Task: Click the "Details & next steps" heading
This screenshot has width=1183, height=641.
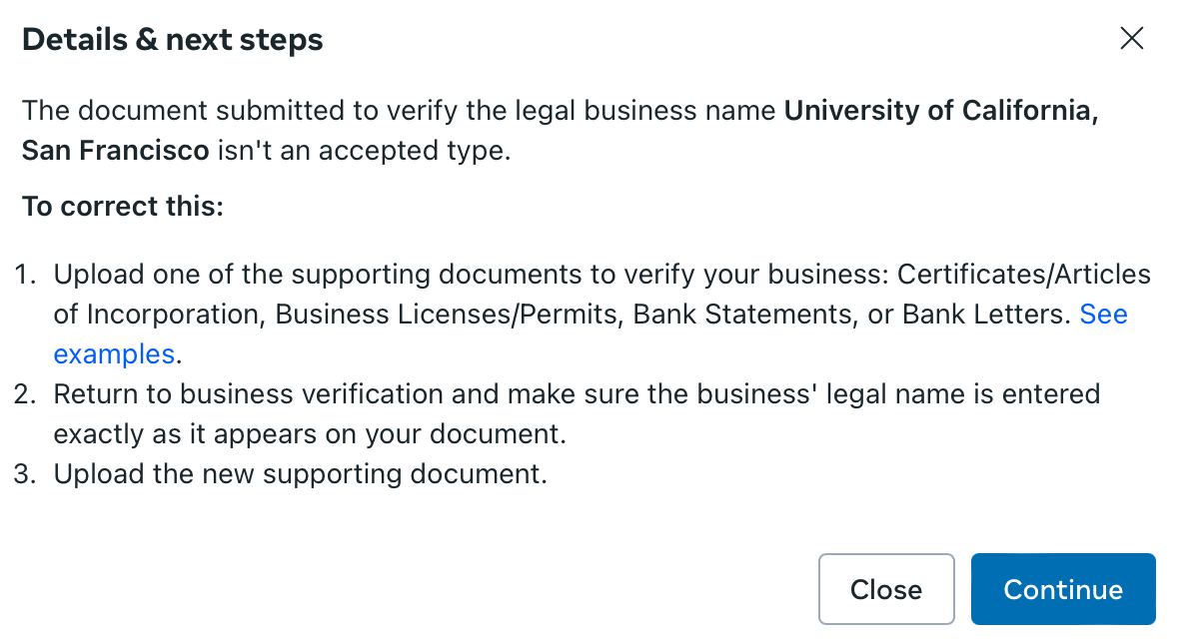Action: pos(173,40)
